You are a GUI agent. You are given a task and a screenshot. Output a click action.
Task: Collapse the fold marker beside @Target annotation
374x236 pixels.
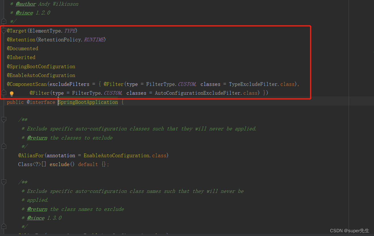(x=4, y=30)
